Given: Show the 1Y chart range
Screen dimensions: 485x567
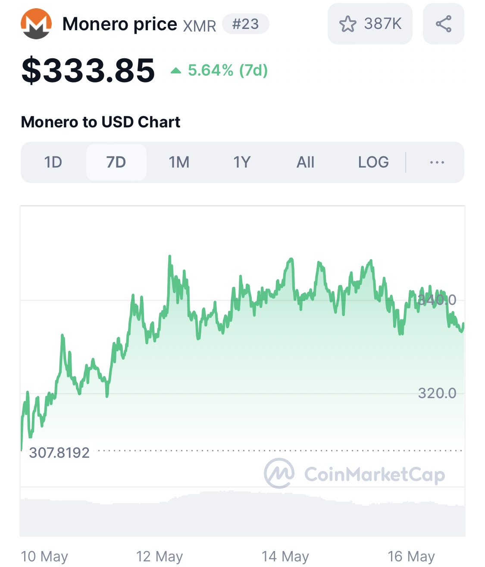Looking at the screenshot, I should click(242, 162).
